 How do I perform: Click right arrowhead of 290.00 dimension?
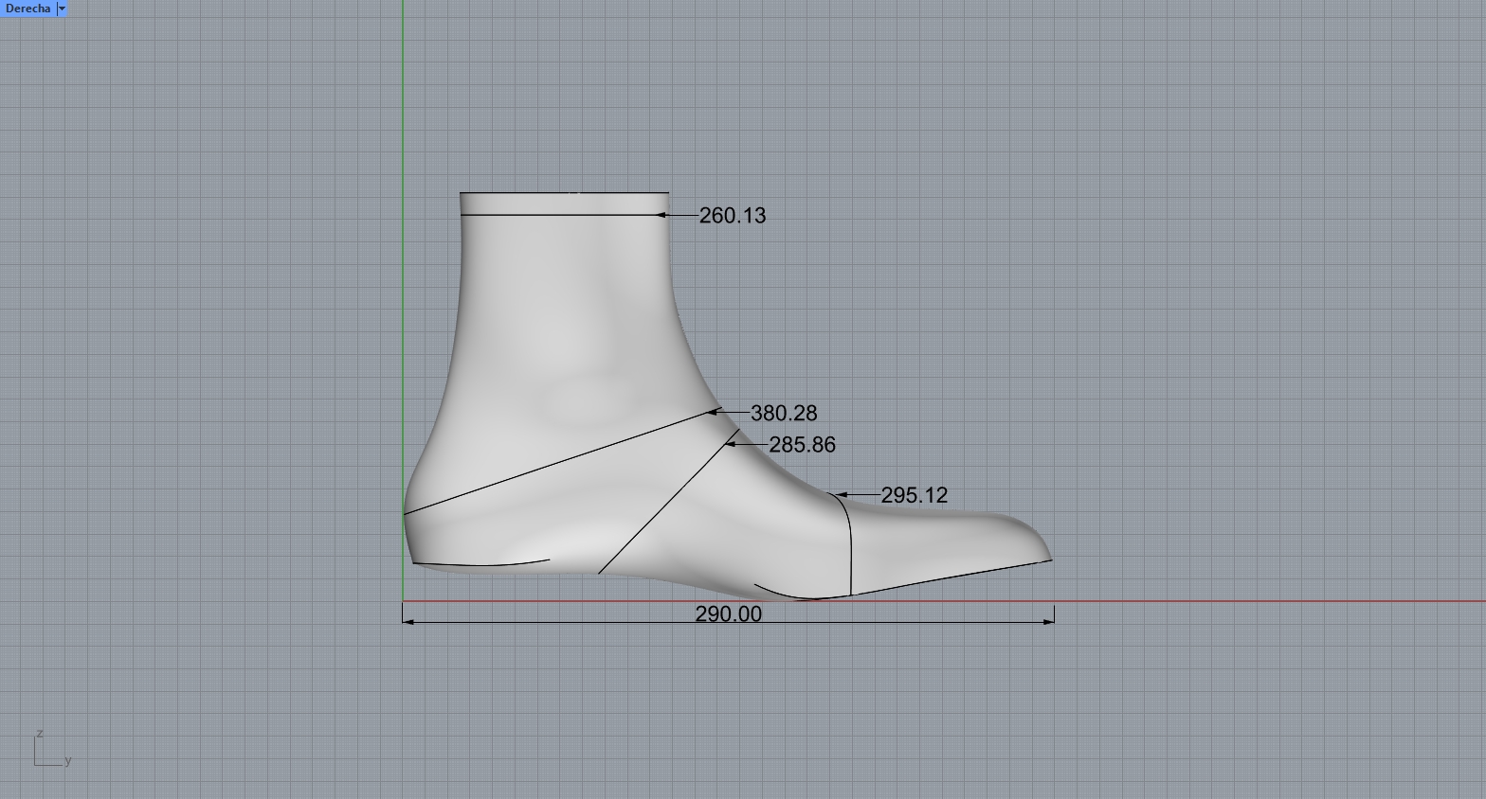tap(1049, 621)
